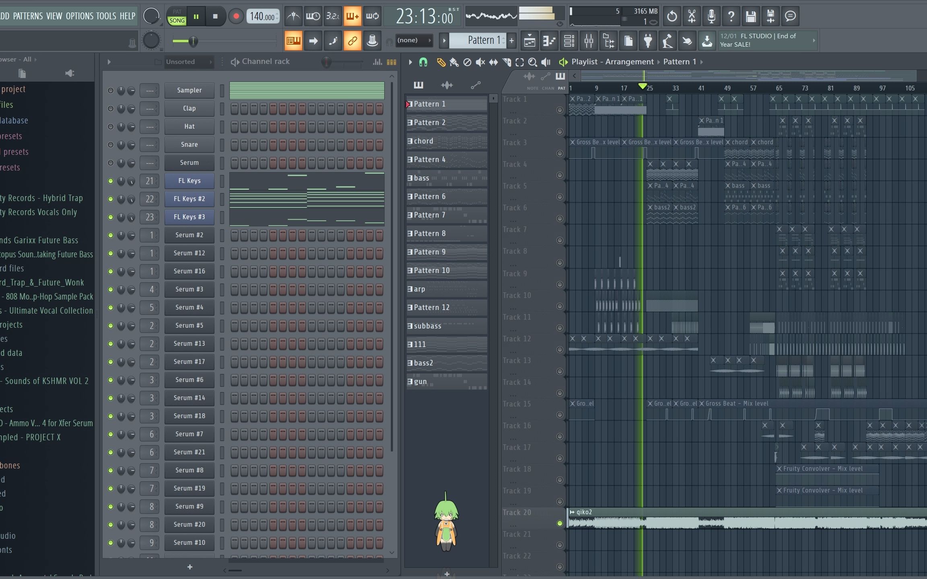Mute the Serum #2 channel

[111, 235]
